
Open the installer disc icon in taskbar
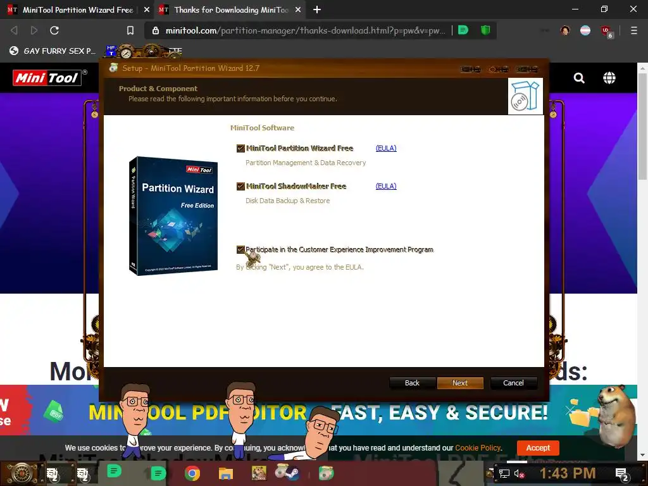(x=326, y=473)
